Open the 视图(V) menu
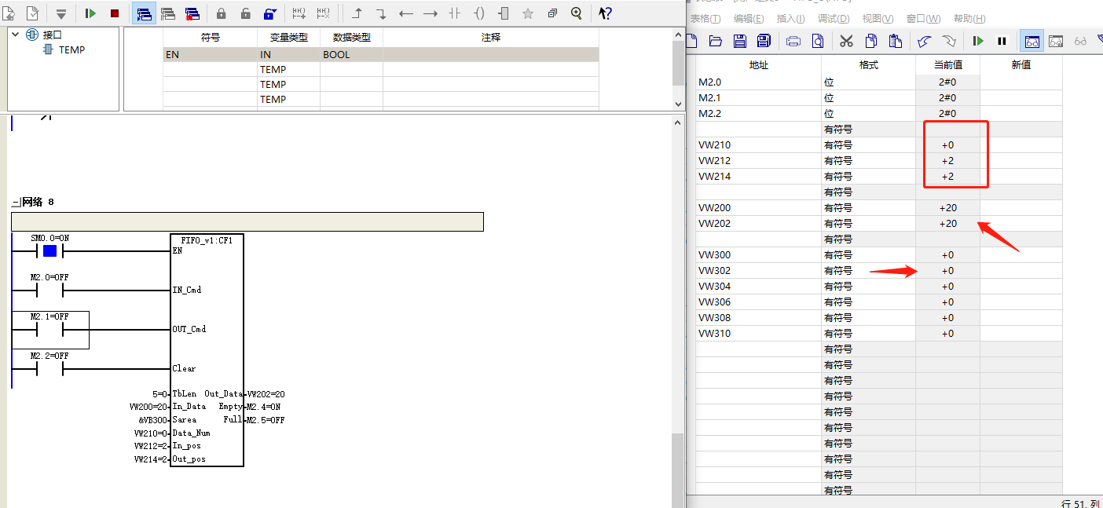Viewport: 1103px width, 508px height. point(878,19)
